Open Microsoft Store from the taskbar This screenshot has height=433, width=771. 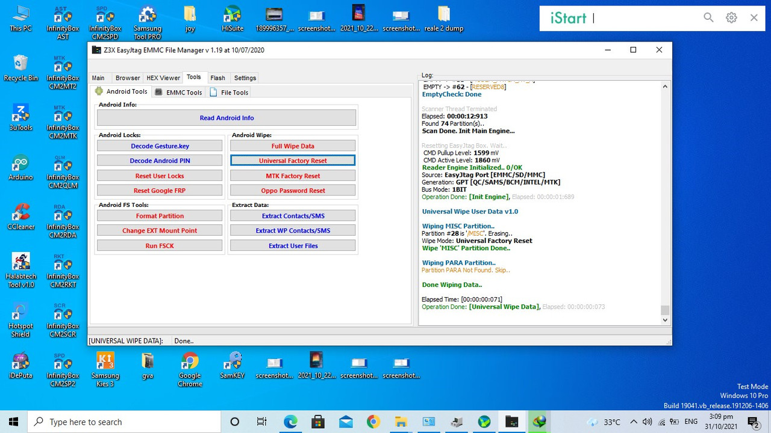coord(318,422)
